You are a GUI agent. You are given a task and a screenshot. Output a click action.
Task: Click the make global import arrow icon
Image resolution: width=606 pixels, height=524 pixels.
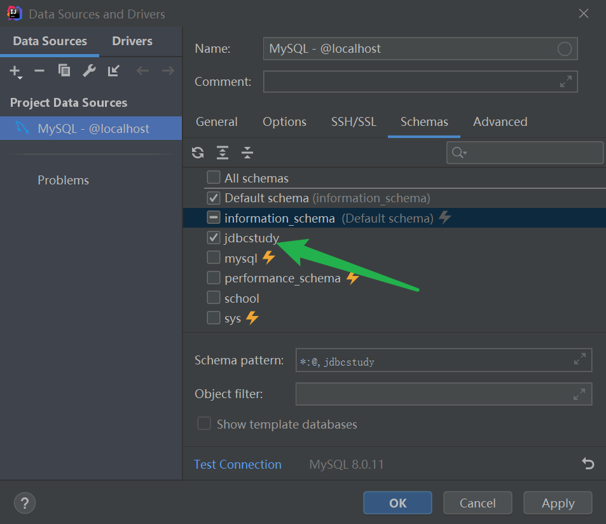coord(114,71)
